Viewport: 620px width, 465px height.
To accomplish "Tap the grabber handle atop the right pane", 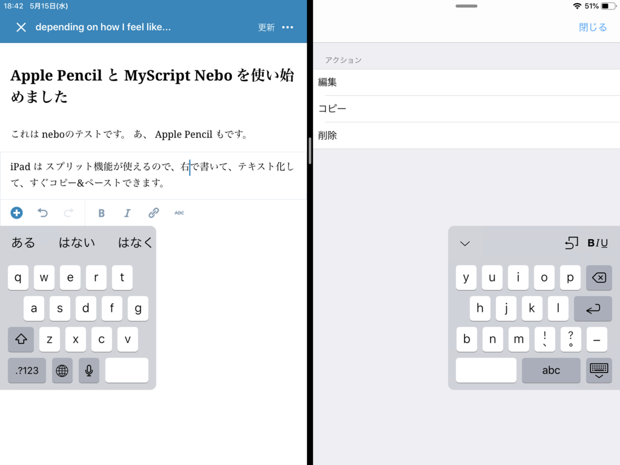I will coord(467,6).
